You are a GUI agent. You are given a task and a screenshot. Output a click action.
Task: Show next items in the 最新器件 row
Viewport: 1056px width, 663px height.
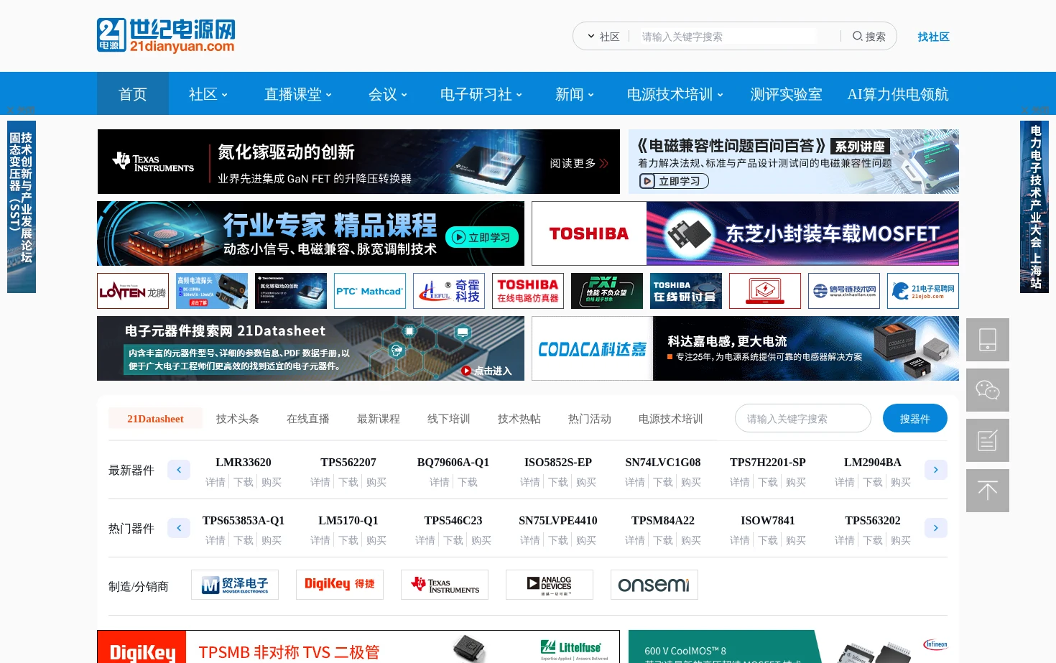[936, 470]
